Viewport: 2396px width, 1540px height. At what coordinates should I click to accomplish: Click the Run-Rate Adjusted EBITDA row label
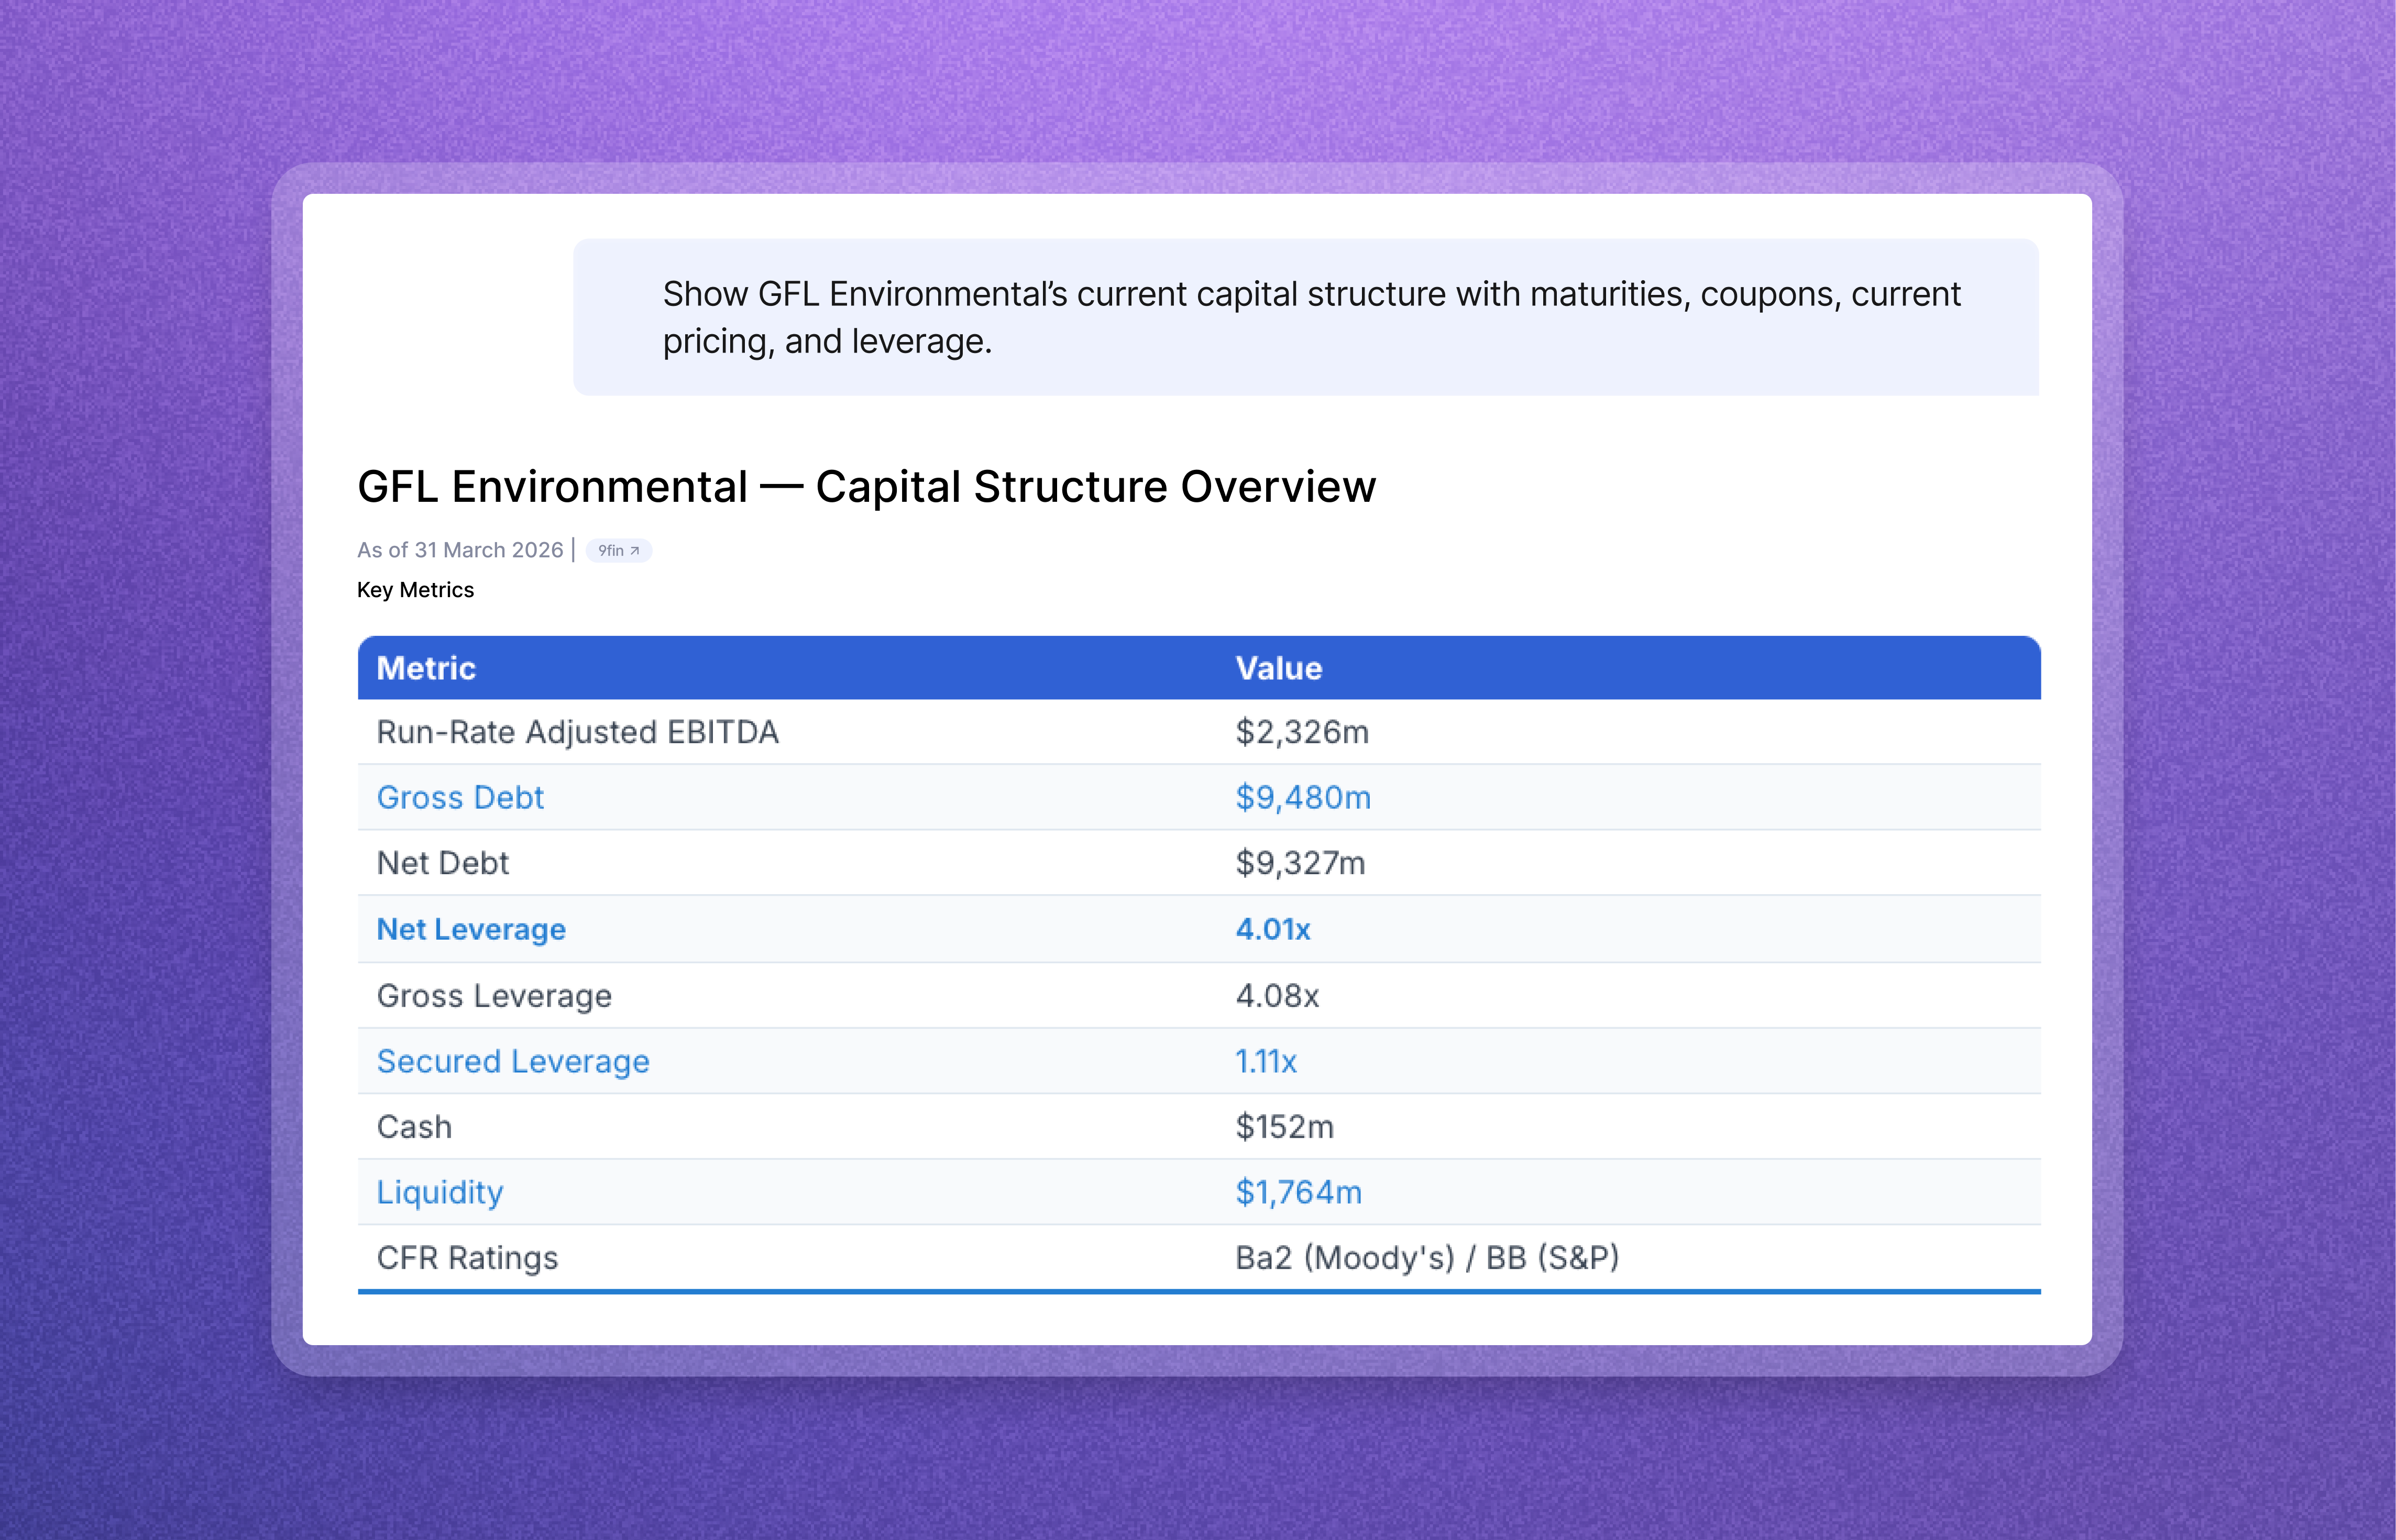(578, 732)
